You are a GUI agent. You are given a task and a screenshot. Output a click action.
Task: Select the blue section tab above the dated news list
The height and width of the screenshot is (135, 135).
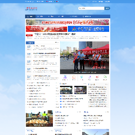click(30, 43)
